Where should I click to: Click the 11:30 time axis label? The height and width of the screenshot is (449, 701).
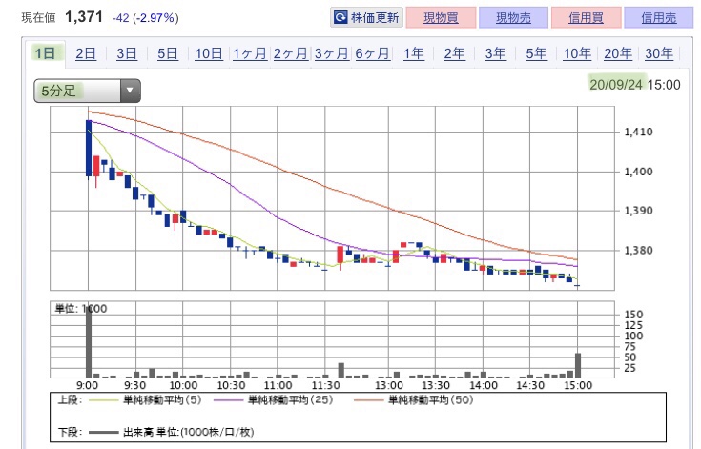click(325, 385)
